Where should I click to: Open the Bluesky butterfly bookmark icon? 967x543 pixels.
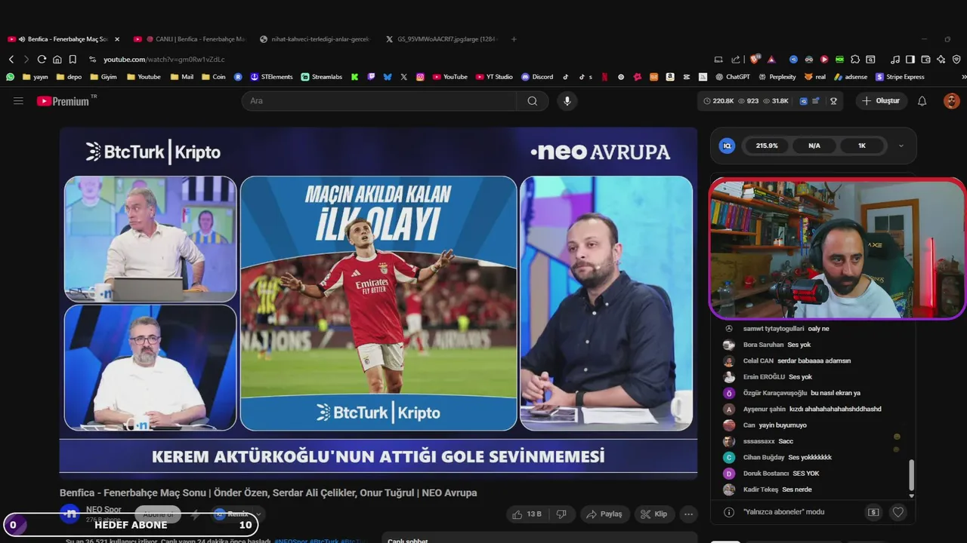388,77
